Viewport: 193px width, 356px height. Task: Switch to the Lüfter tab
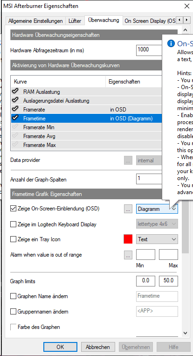75,21
